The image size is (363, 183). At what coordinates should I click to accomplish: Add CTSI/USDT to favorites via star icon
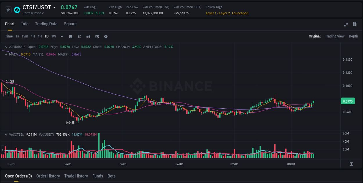(8, 10)
